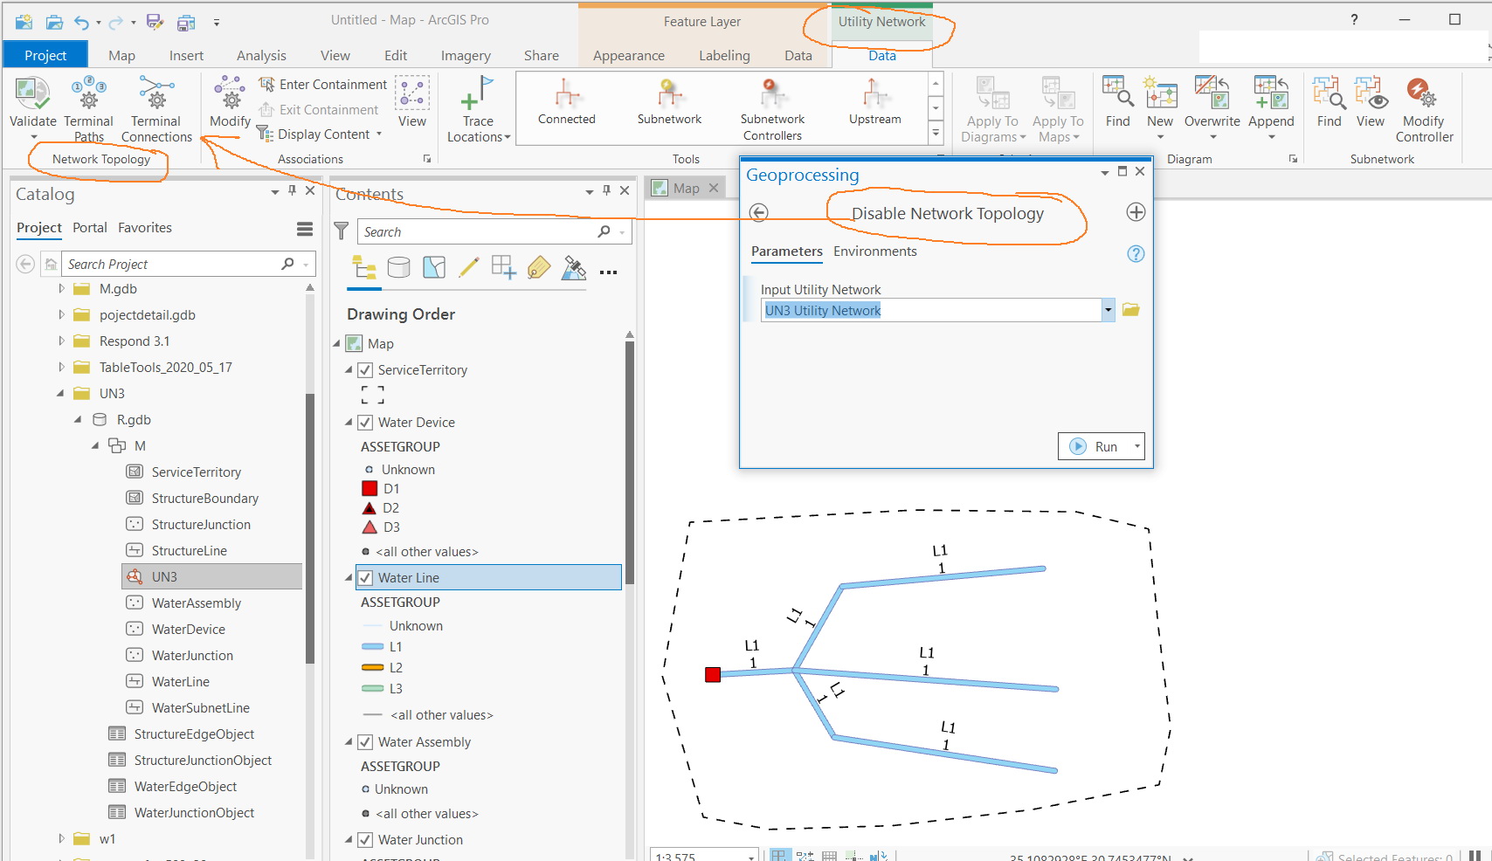The height and width of the screenshot is (861, 1492).
Task: Collapse the UN3 folder
Action: point(61,393)
